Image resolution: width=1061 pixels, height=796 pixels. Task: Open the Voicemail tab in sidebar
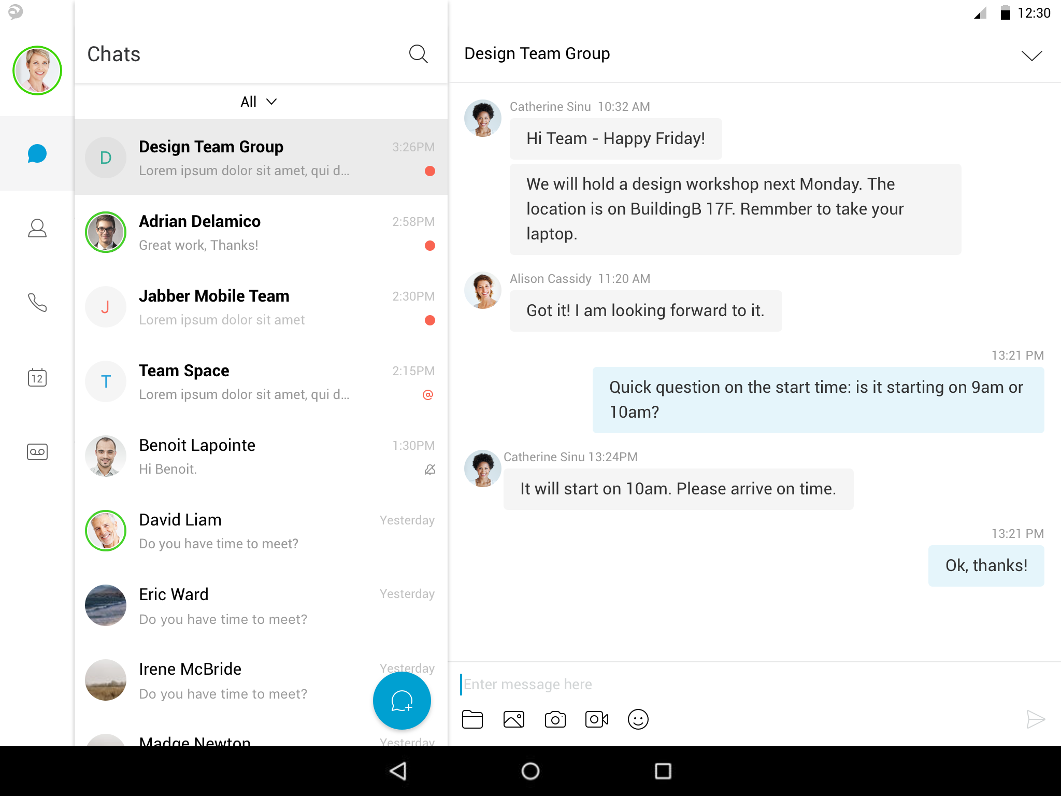pos(37,452)
